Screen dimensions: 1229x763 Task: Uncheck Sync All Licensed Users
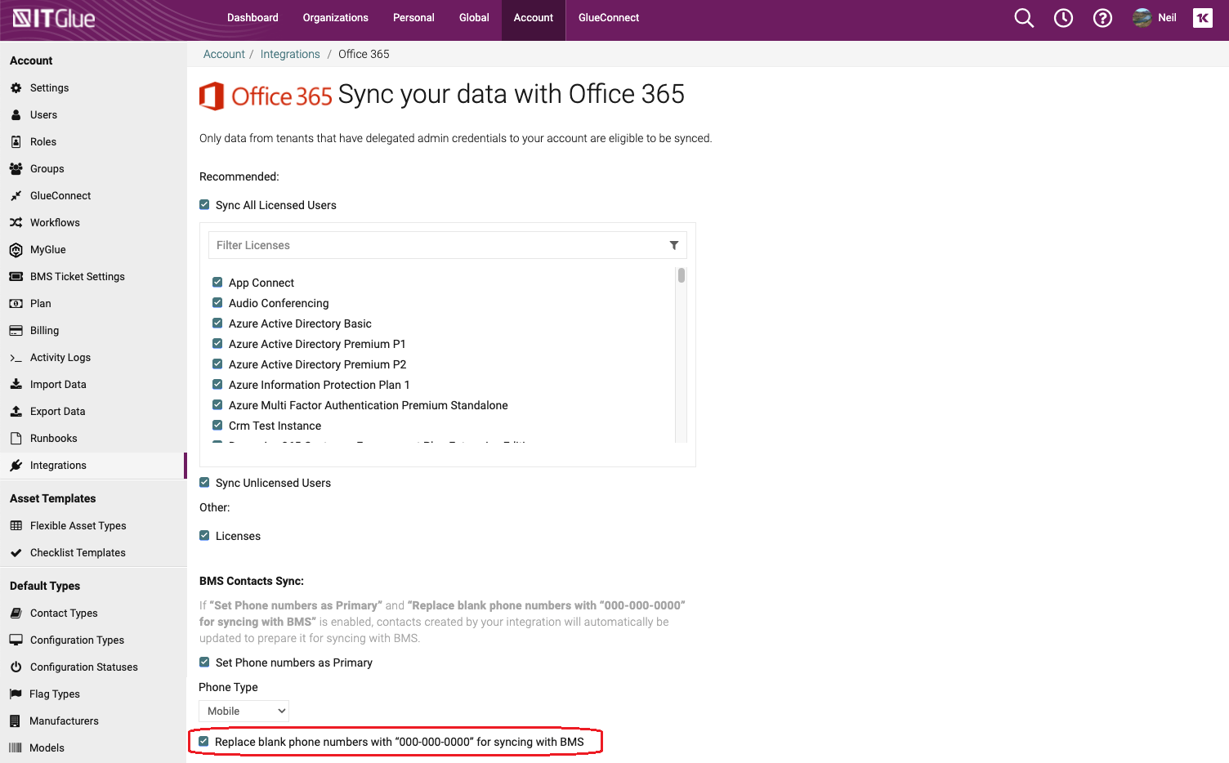(204, 205)
